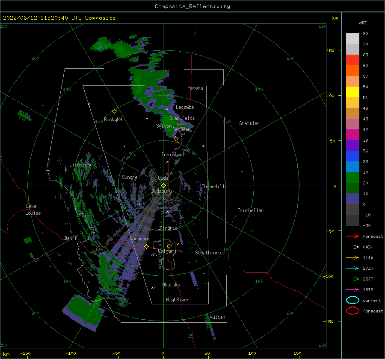The width and height of the screenshot is (385, 359).
Task: Click the Lacombe town label
Action: click(x=185, y=107)
